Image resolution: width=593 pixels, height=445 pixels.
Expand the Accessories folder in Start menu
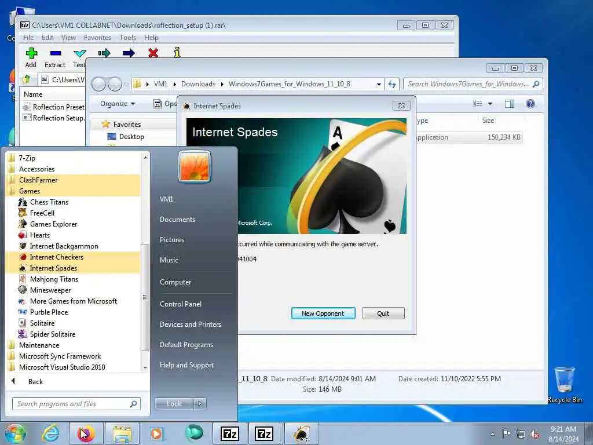(x=36, y=169)
